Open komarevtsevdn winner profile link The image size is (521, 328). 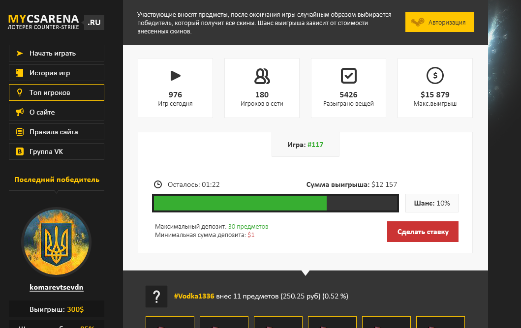(x=57, y=287)
